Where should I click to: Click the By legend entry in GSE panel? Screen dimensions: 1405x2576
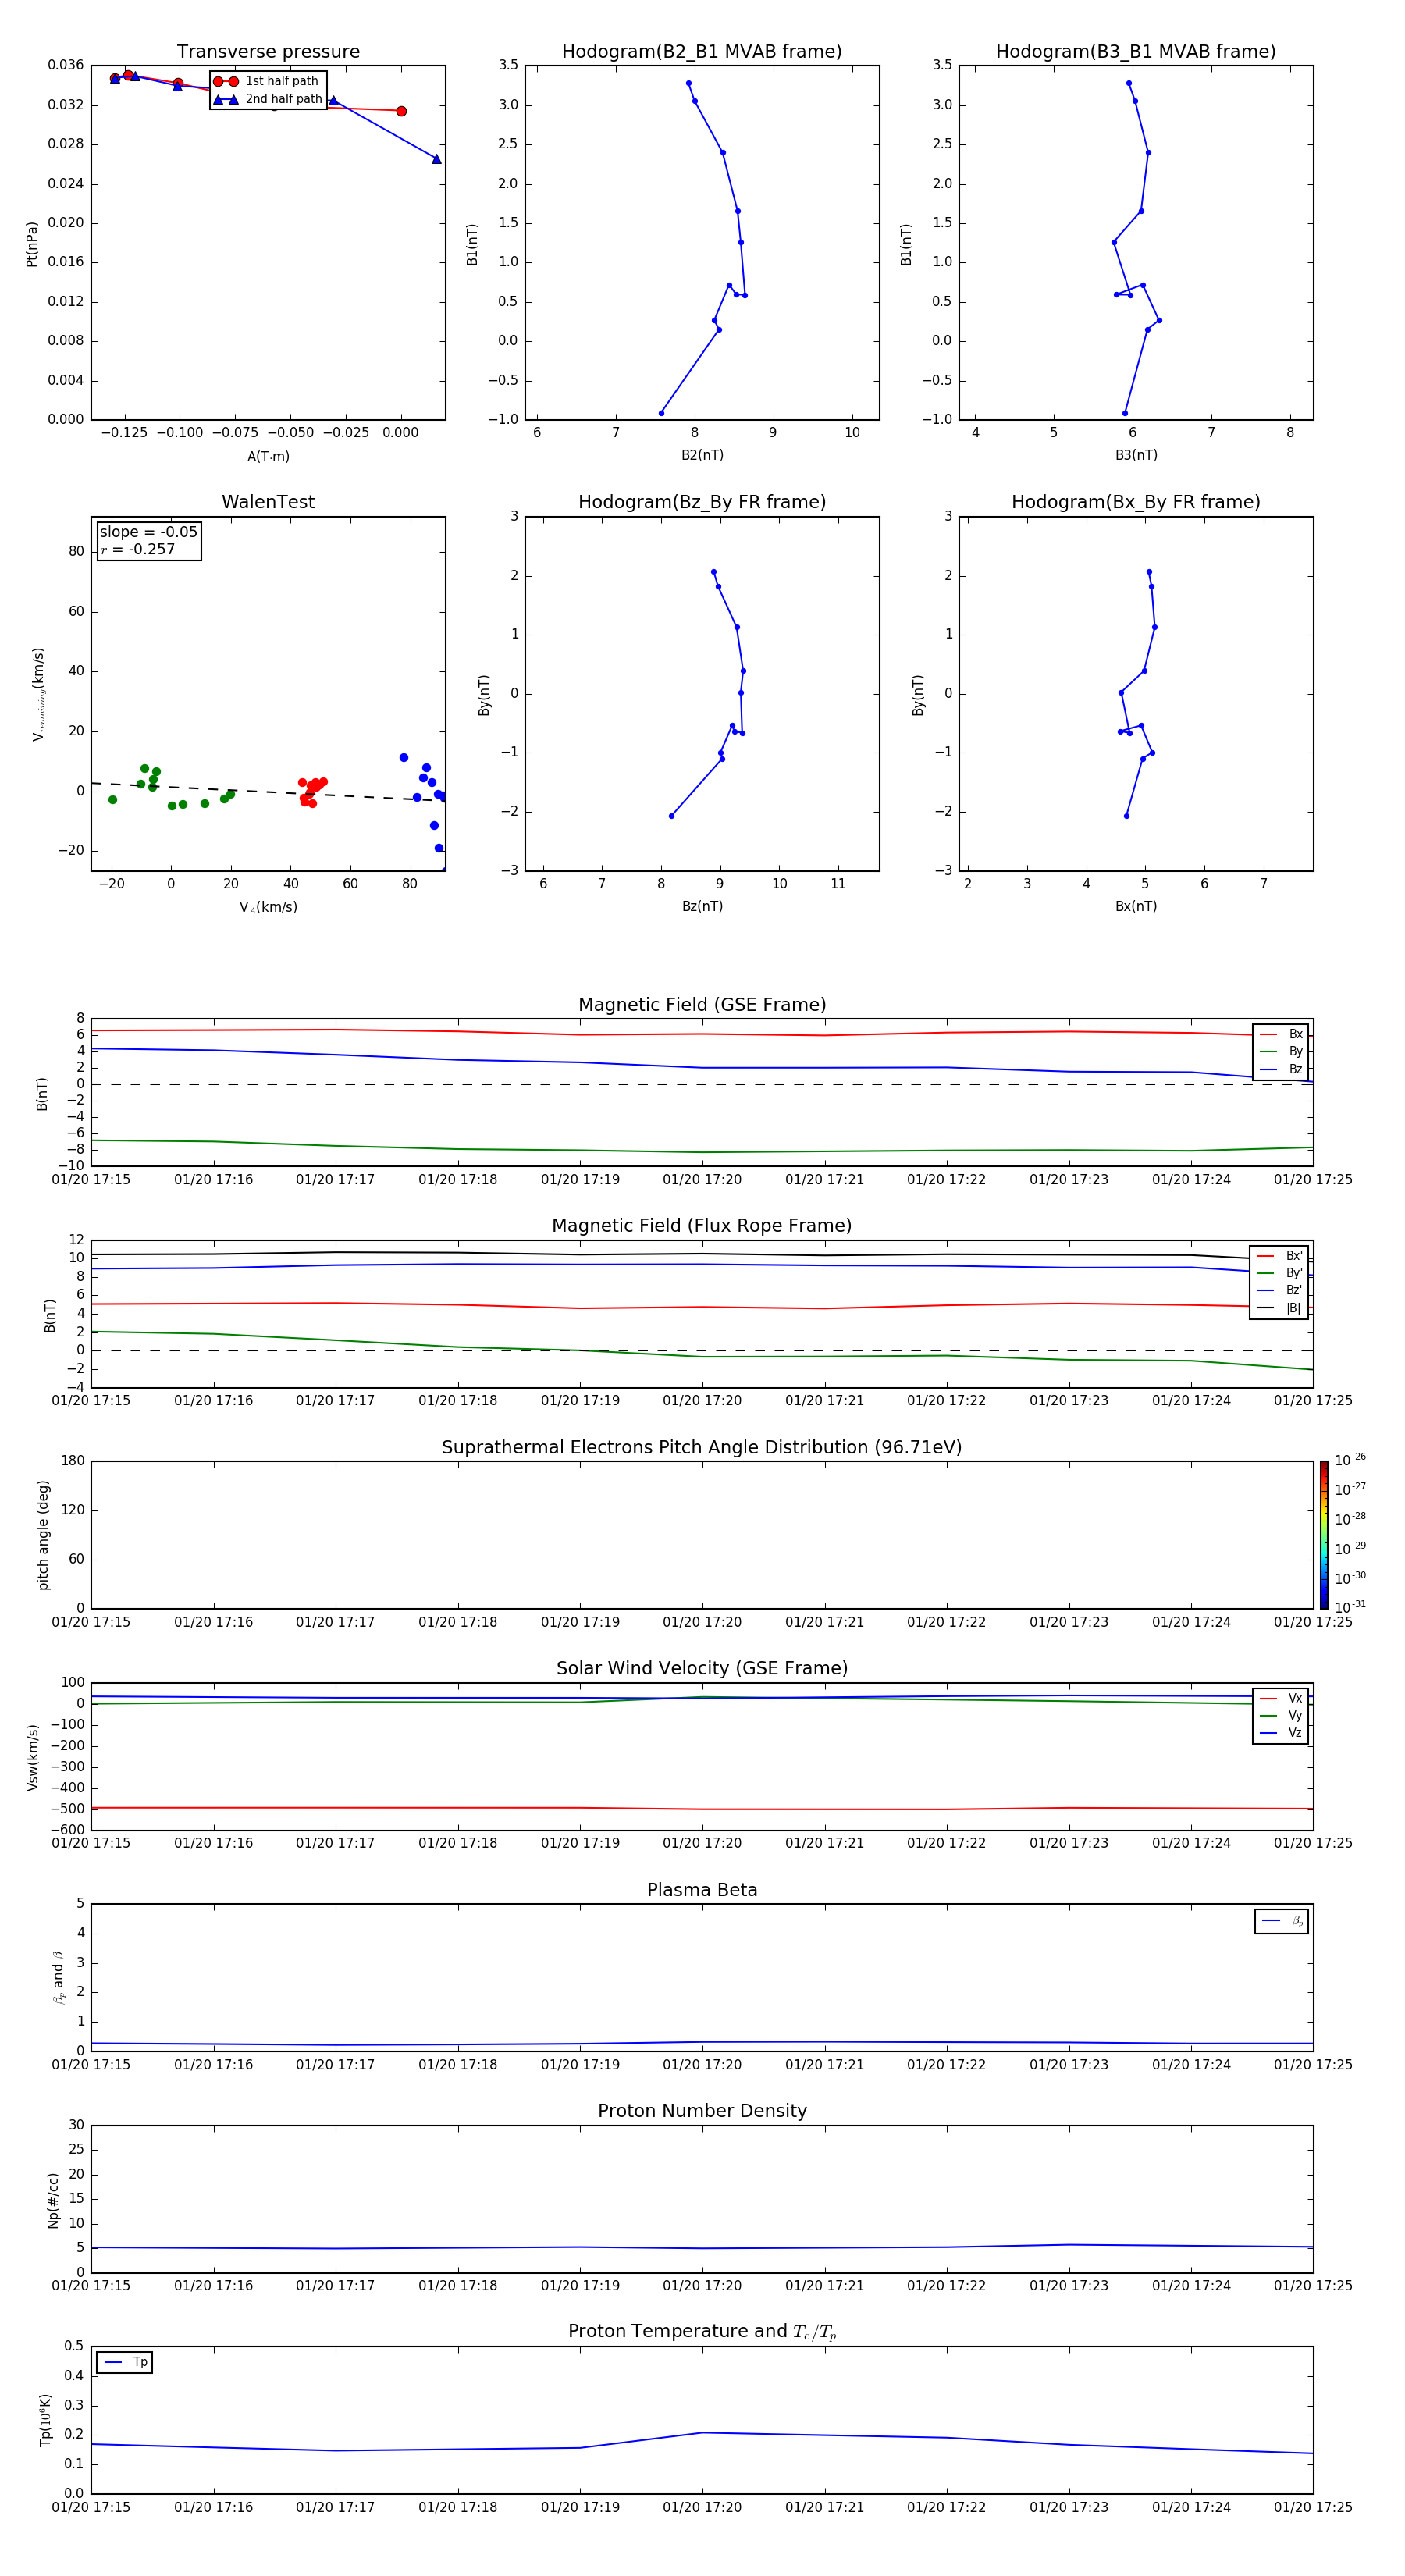point(1281,1051)
